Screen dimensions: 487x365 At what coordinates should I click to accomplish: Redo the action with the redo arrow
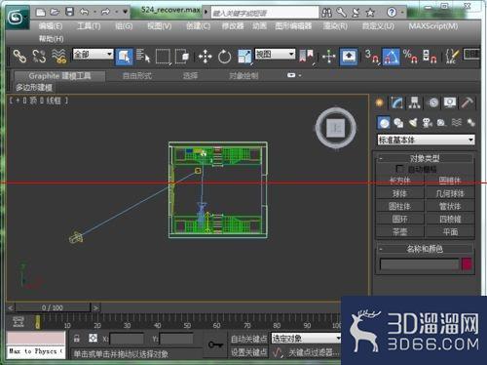tap(105, 13)
